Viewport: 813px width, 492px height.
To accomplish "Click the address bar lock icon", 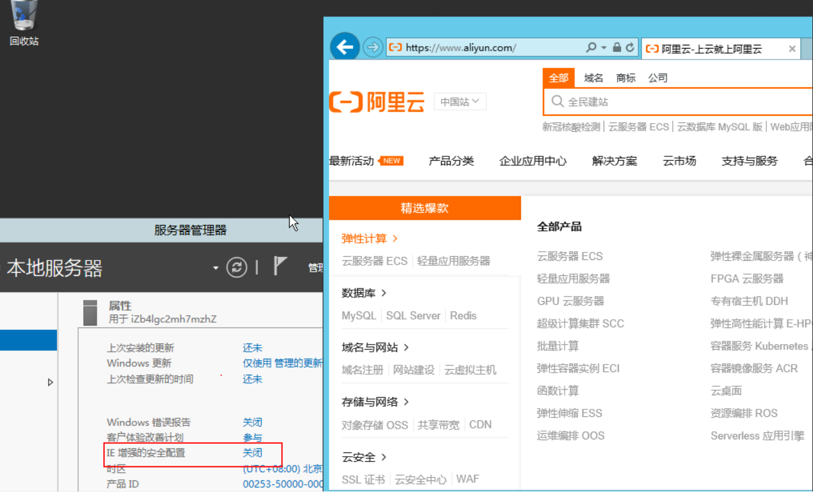I will click(617, 47).
